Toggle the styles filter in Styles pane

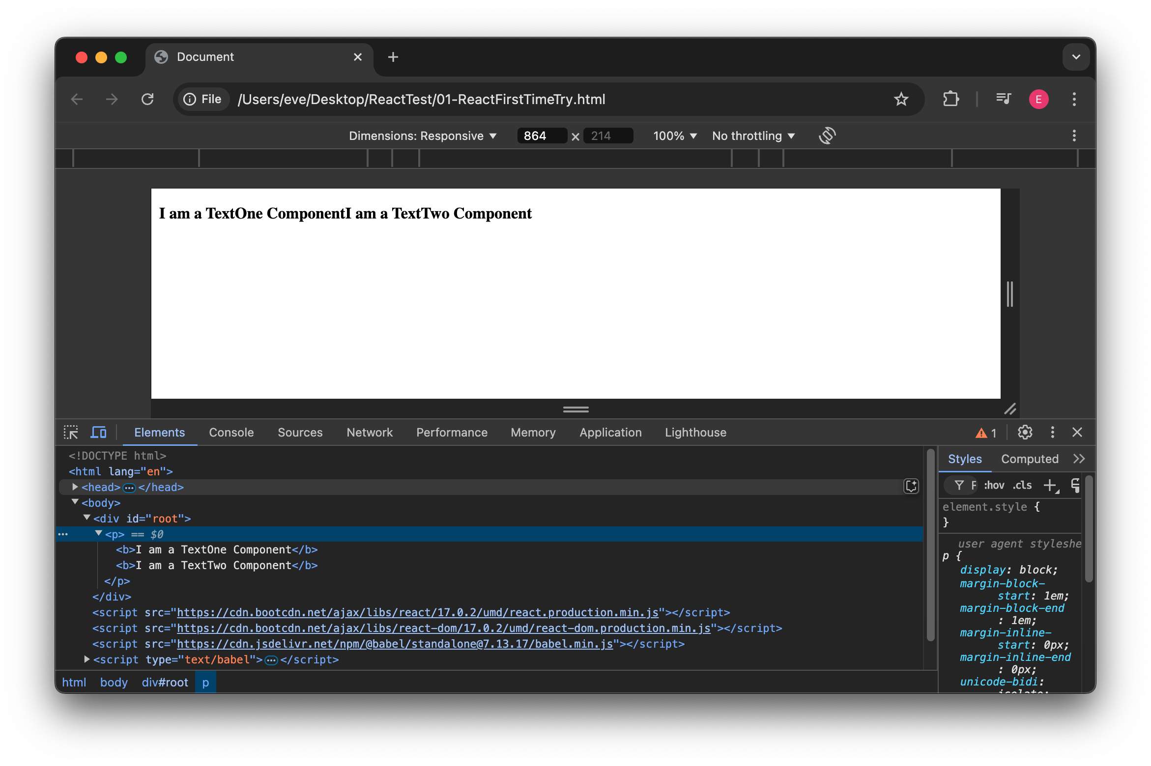coord(959,485)
